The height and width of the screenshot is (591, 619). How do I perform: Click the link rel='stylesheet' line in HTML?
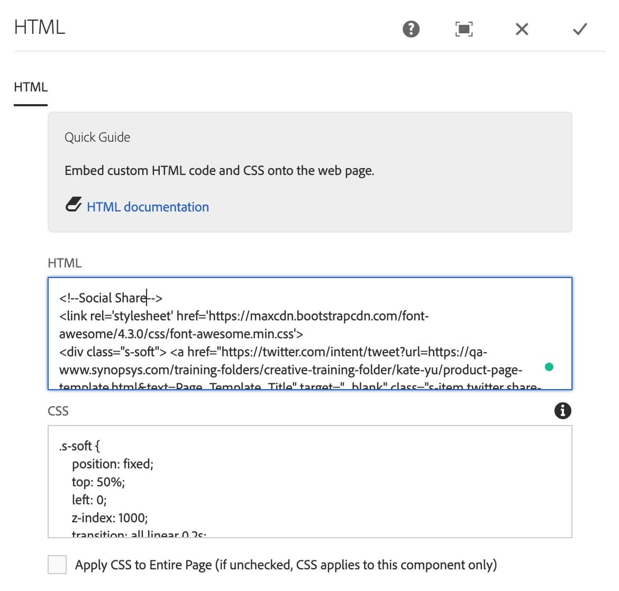pos(243,316)
